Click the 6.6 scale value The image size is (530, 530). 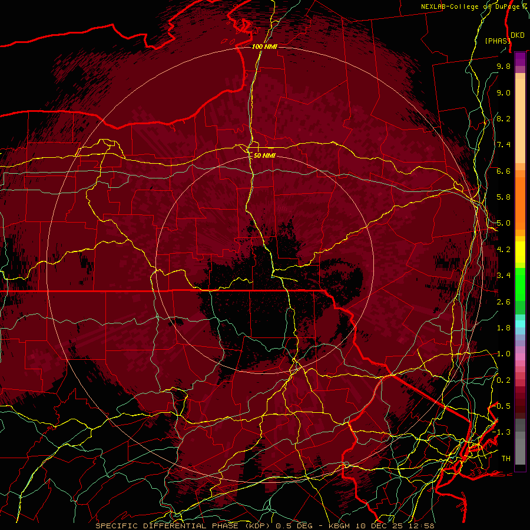pos(503,171)
